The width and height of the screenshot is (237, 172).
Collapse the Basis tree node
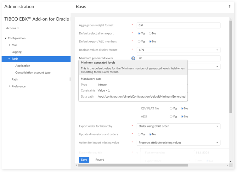9,59
